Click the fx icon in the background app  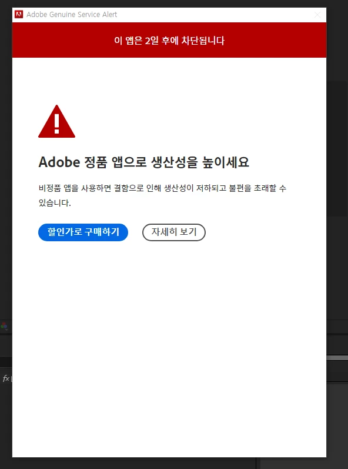pyautogui.click(x=6, y=378)
